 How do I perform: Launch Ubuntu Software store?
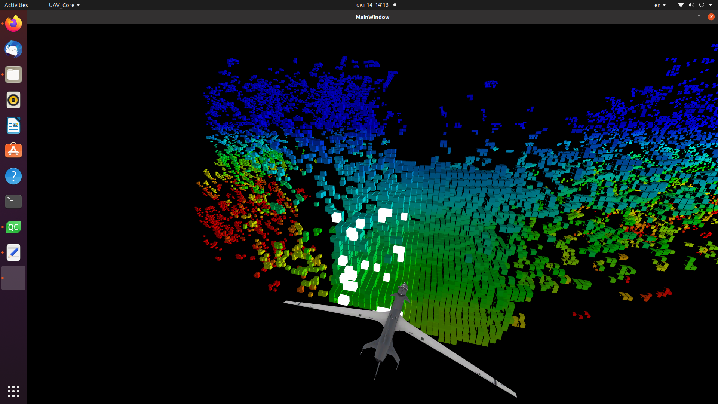13,150
